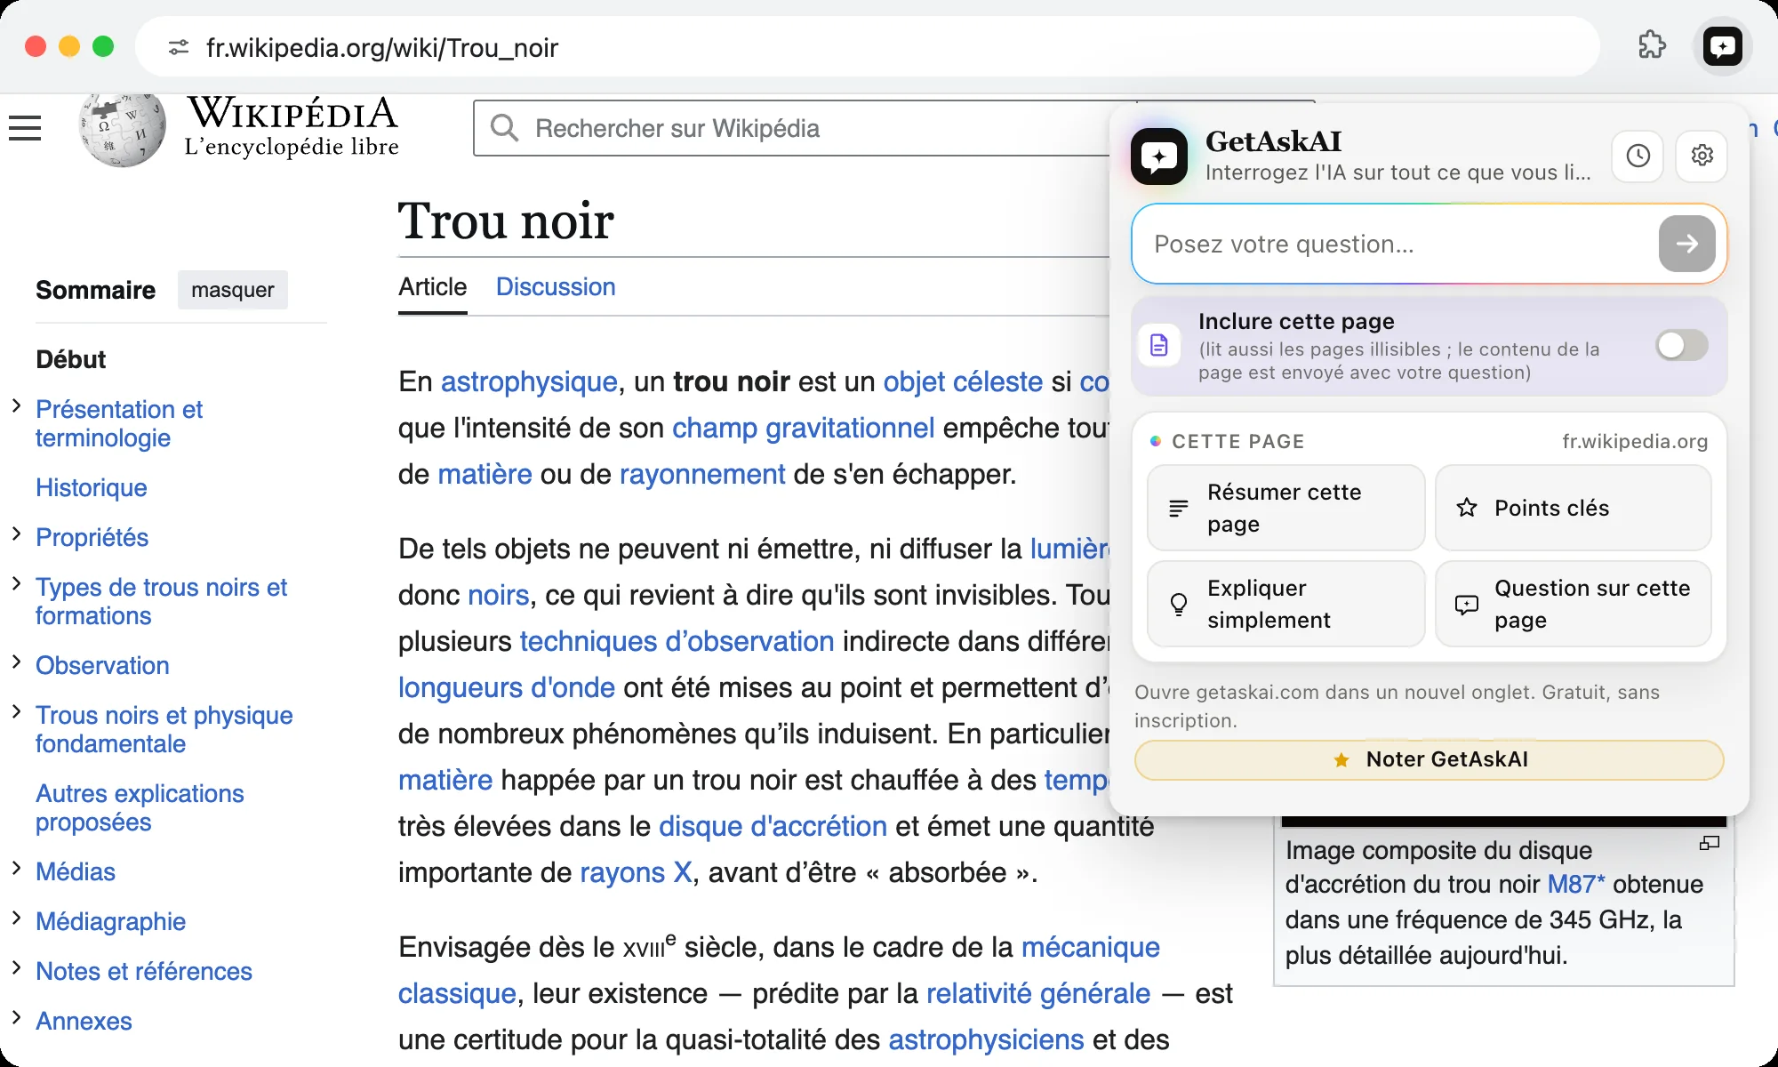Screen dimensions: 1778x1067
Task: Expand Trous noirs et physique fondamentale
Action: pyautogui.click(x=16, y=712)
